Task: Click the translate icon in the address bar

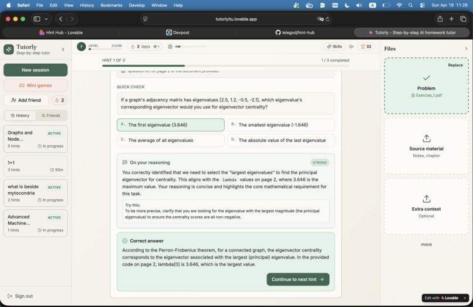Action: (320, 19)
